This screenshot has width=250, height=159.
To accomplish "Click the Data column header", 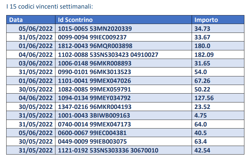I will 16,20.
